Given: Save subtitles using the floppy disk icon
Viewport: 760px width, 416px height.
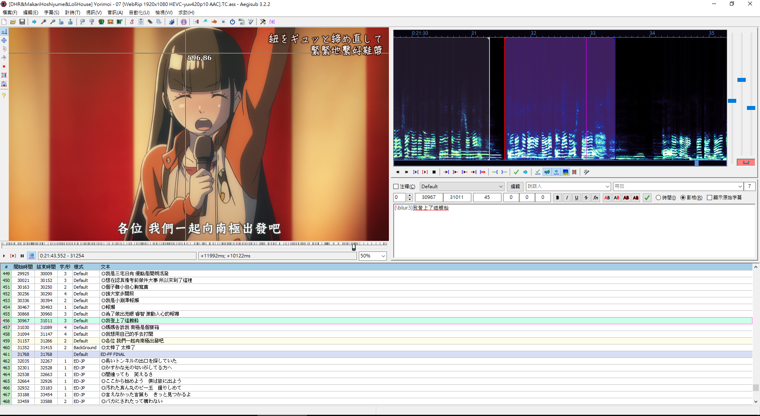Looking at the screenshot, I should tap(22, 22).
